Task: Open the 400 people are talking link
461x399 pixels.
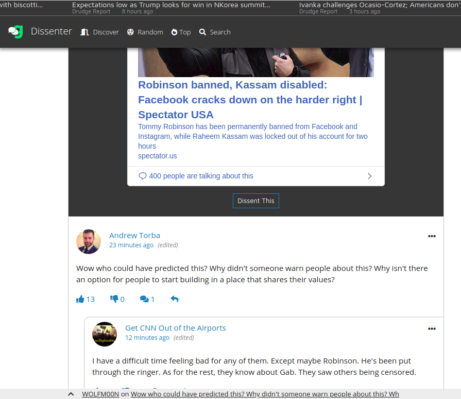Action: (x=201, y=176)
